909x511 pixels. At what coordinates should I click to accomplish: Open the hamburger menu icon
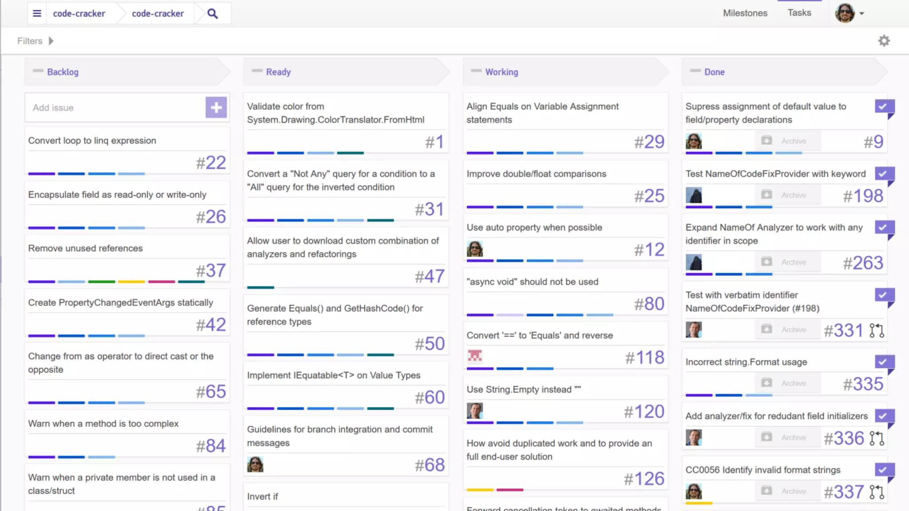[x=37, y=13]
